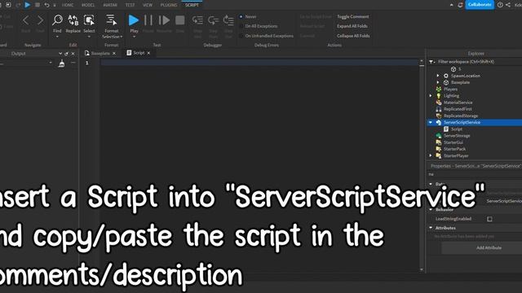Open the HOME ribbon tab
Viewport: 522px width, 293px height.
pos(68,5)
